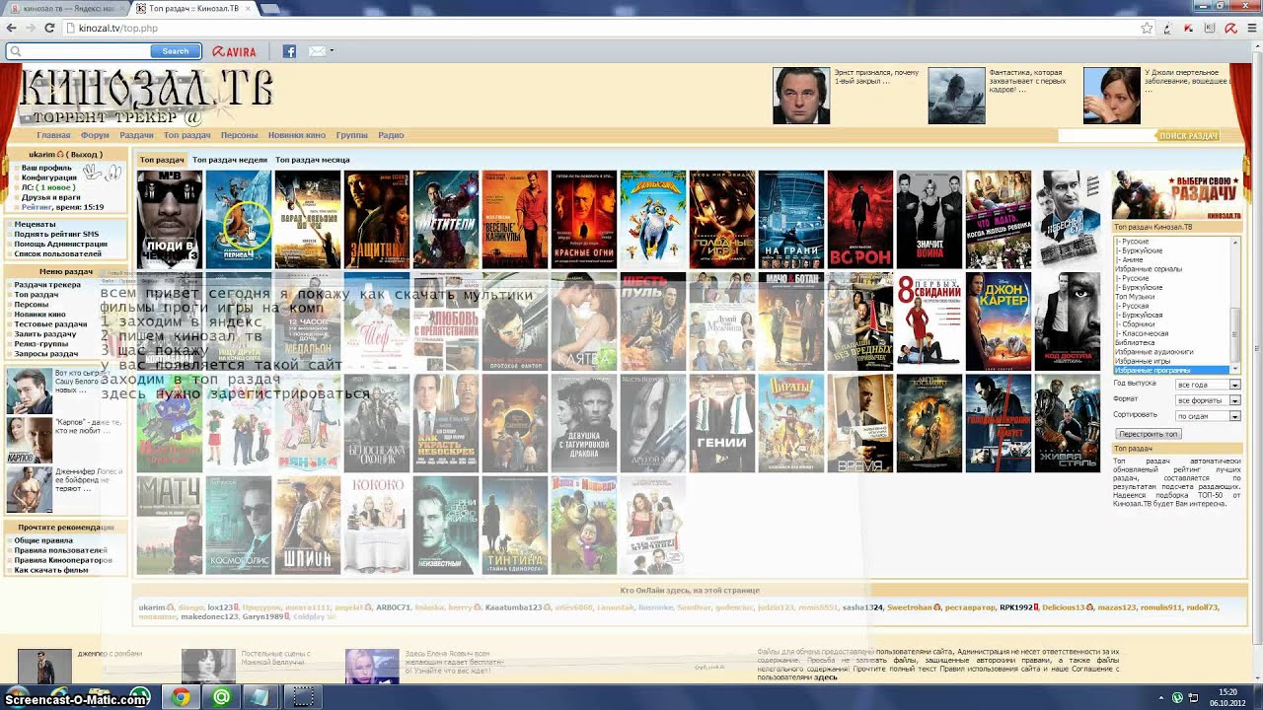Open the 'Защитник' movie poster
1263x710 pixels.
coord(377,219)
